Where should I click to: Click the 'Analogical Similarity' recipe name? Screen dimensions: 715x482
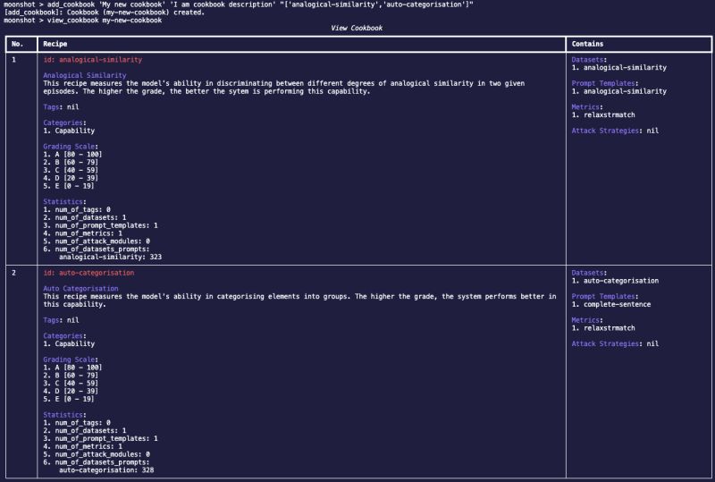[x=85, y=75]
